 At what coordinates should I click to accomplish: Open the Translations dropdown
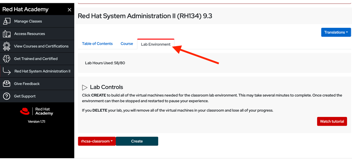(336, 32)
